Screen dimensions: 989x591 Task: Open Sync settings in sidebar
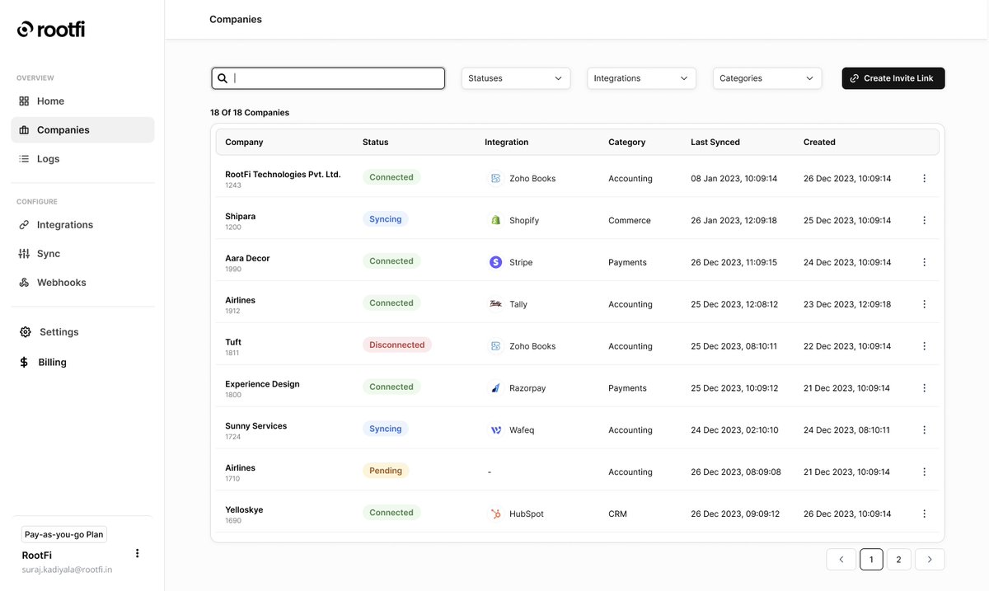[82, 253]
